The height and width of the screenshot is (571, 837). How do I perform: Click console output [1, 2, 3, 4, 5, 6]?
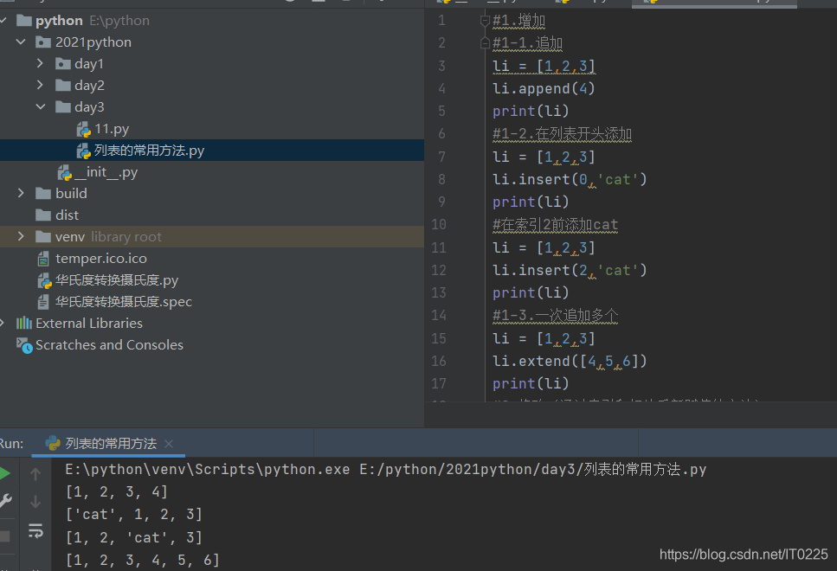[143, 560]
